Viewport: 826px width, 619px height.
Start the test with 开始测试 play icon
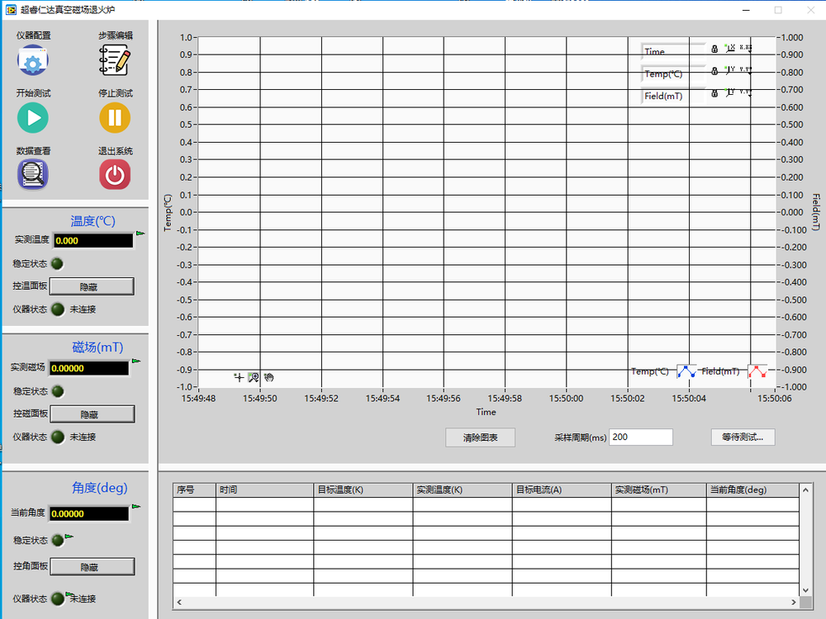[33, 117]
